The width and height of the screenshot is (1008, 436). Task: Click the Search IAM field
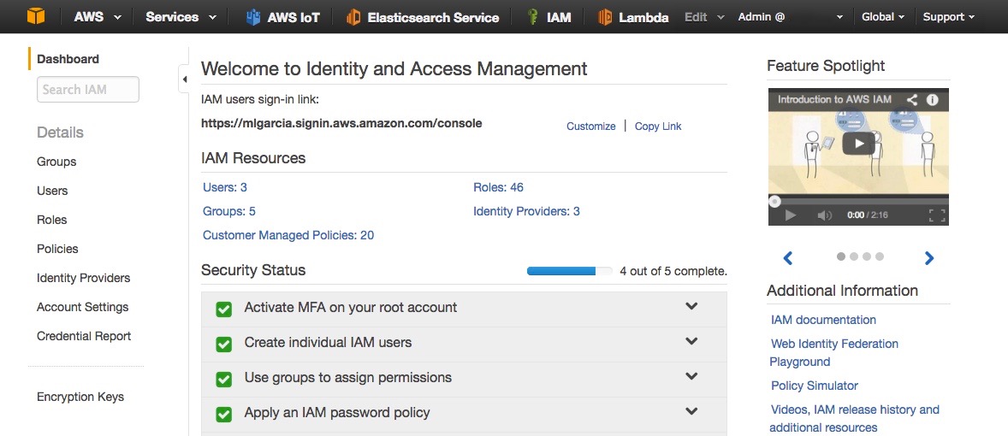(87, 90)
